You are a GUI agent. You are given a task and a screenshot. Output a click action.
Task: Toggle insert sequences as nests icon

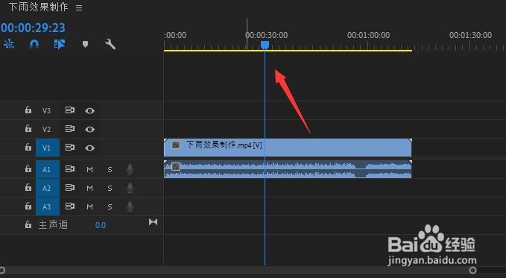(9, 44)
